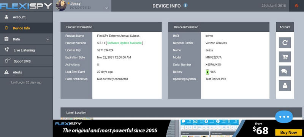Click the Device Information panel header

tap(219, 27)
